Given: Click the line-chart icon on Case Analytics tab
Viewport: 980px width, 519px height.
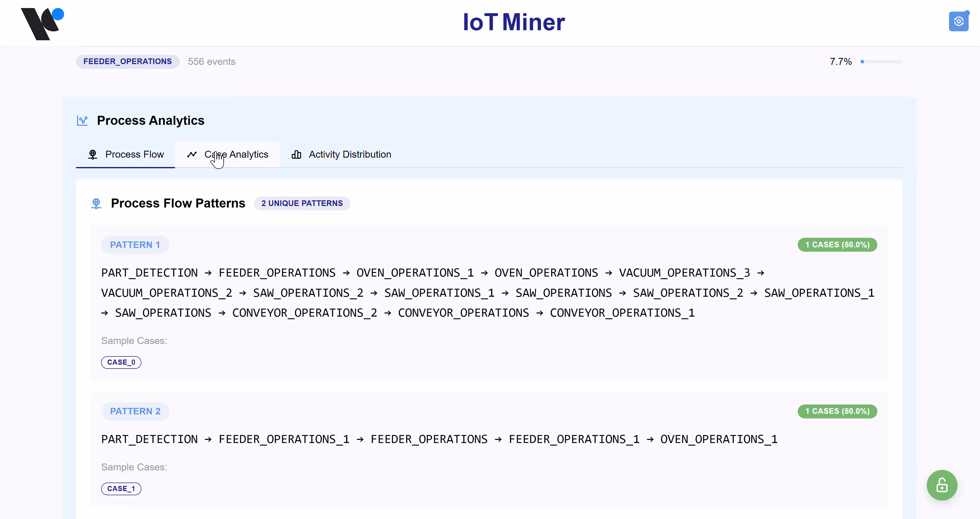Looking at the screenshot, I should [192, 155].
